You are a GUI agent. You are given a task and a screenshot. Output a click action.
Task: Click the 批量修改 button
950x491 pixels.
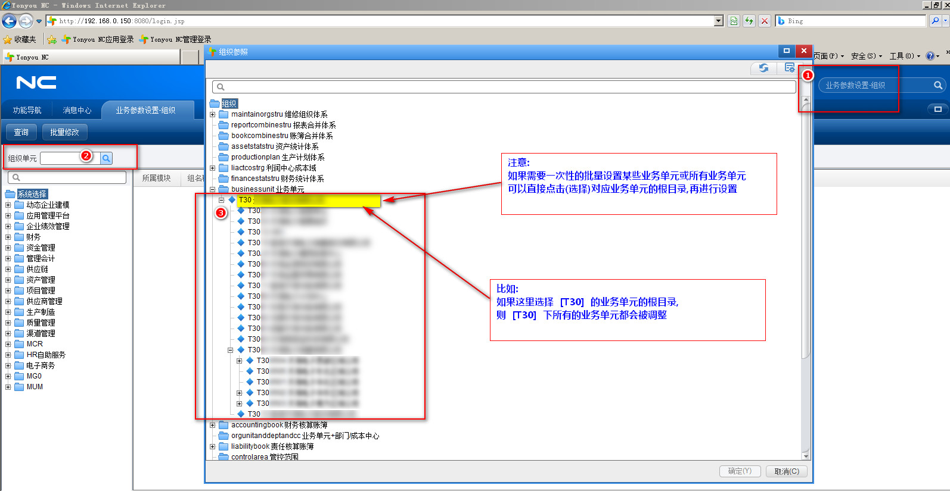point(64,132)
